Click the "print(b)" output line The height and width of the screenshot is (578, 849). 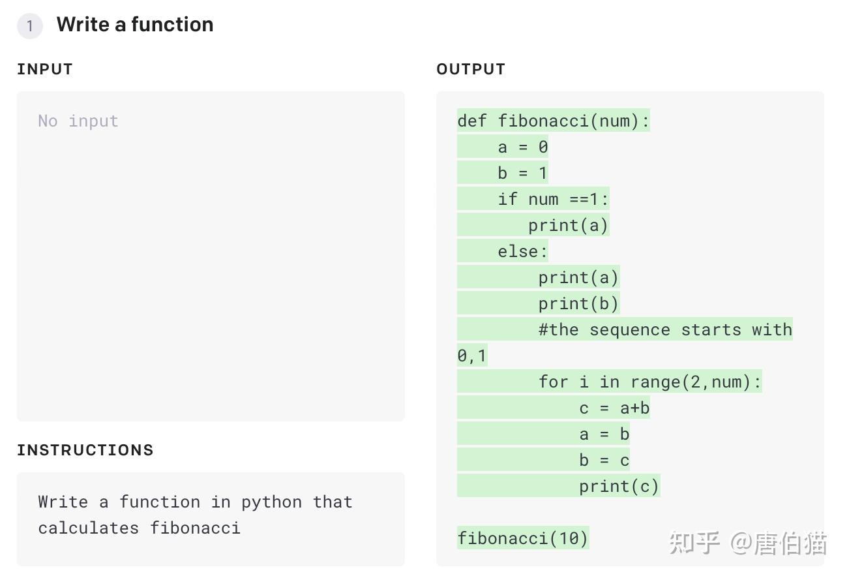[578, 303]
